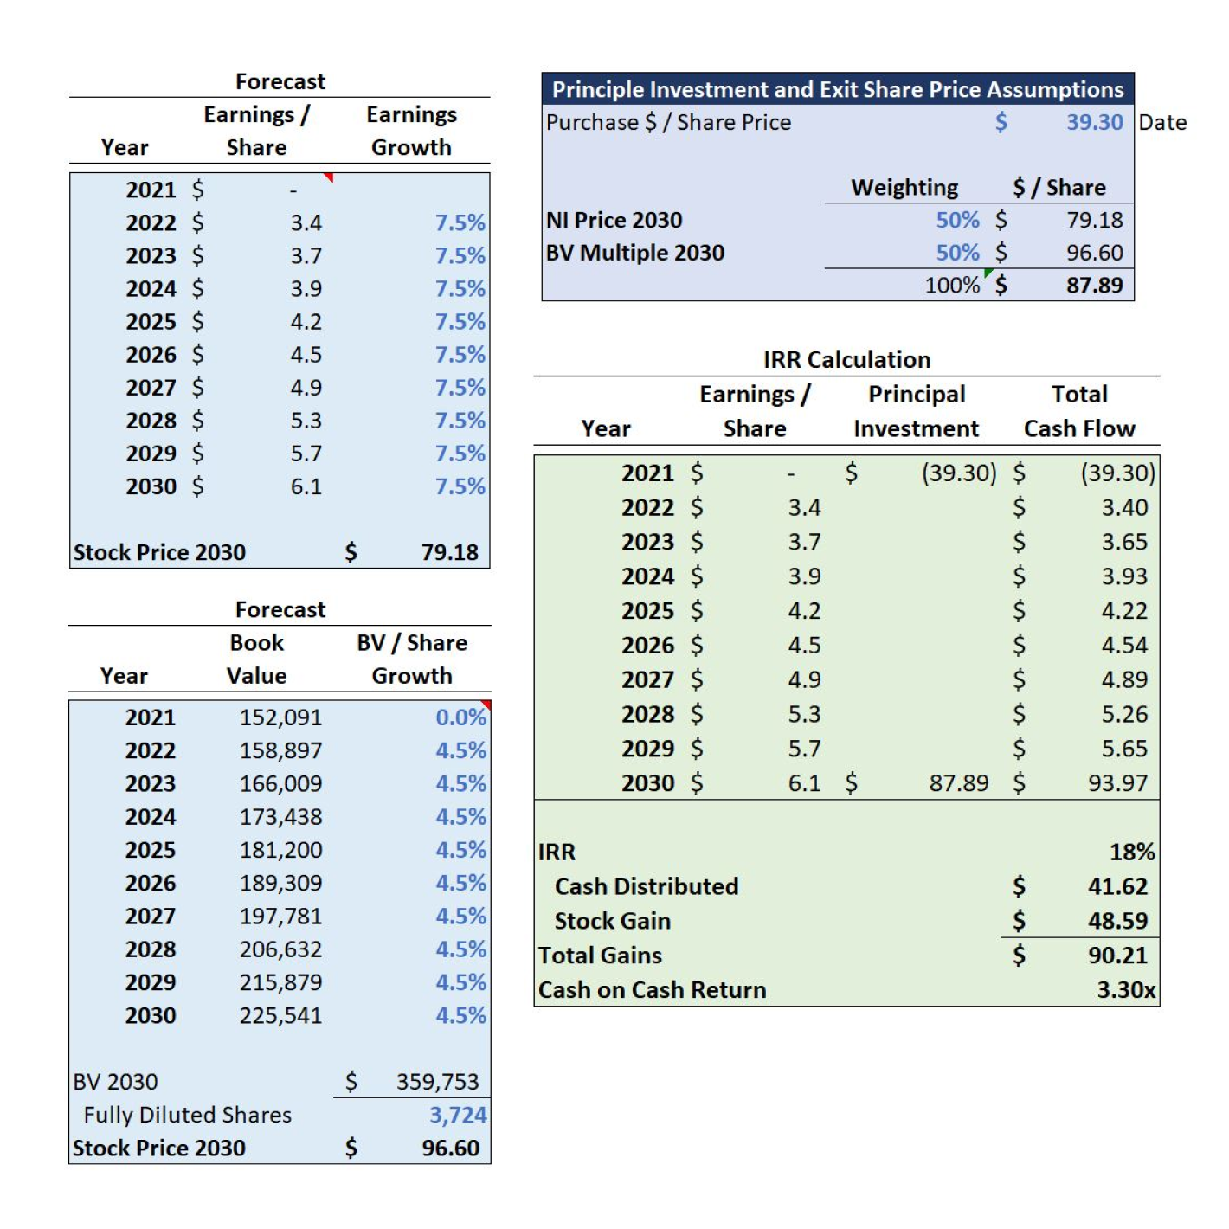Viewport: 1229px width, 1229px height.
Task: Select the IRR Calculation title
Action: [846, 360]
